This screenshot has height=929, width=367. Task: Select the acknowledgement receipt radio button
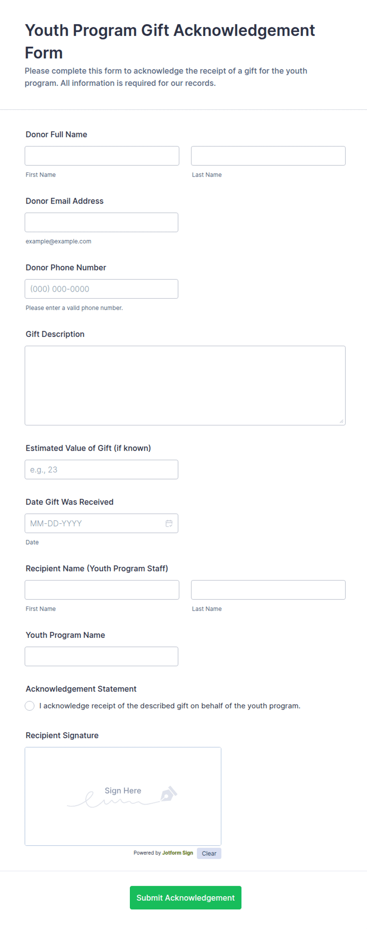coord(30,706)
